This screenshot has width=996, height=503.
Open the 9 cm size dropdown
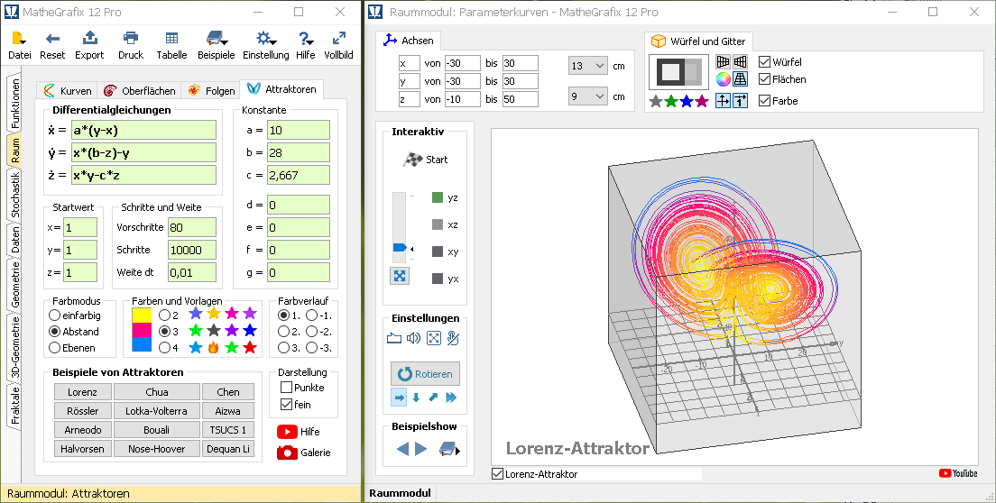[x=587, y=96]
